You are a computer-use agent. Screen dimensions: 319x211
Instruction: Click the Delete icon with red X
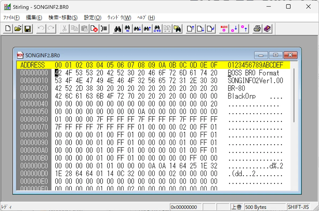[x=94, y=29]
